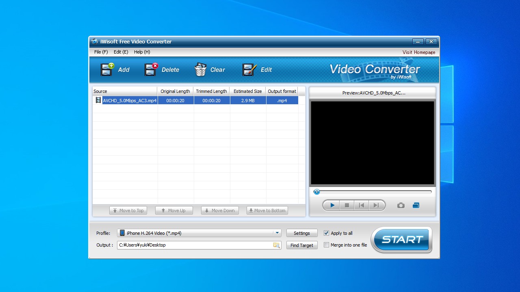This screenshot has width=520, height=292.
Task: Click the output folder browse icon
Action: pos(276,245)
